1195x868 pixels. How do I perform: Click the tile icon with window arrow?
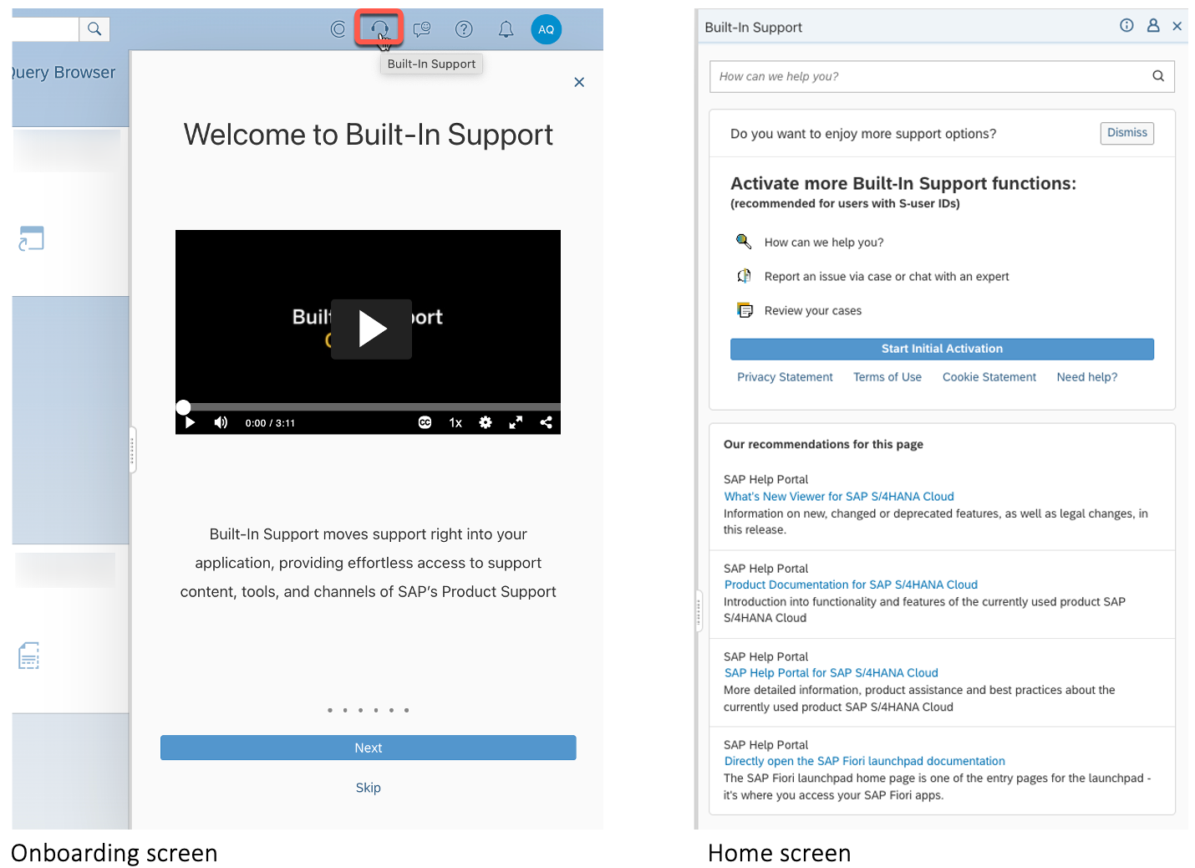click(31, 238)
